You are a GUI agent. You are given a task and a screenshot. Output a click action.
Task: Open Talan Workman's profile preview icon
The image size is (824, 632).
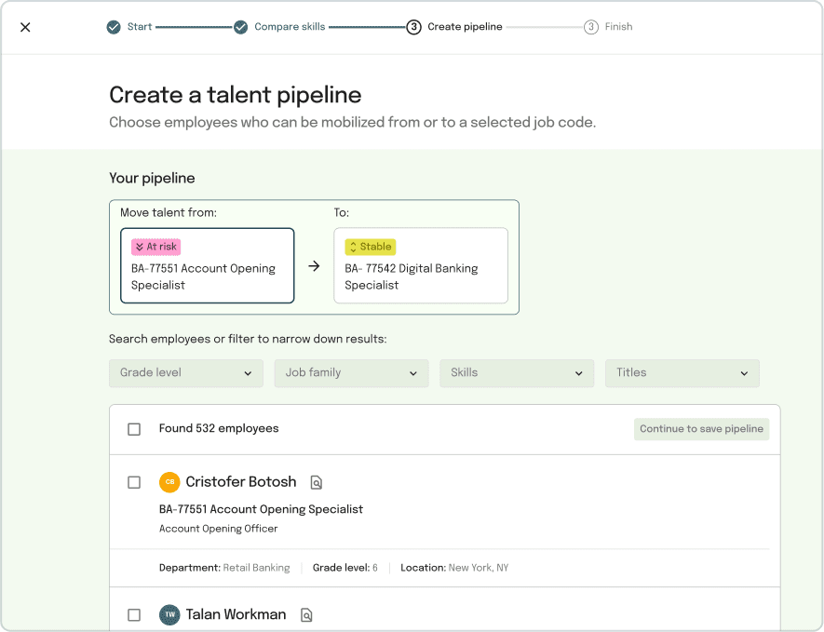(306, 614)
